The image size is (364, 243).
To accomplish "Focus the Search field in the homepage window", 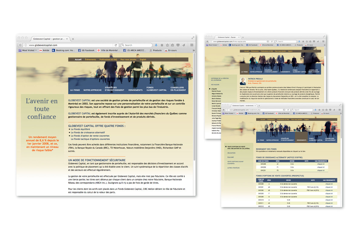I will click(x=136, y=45).
